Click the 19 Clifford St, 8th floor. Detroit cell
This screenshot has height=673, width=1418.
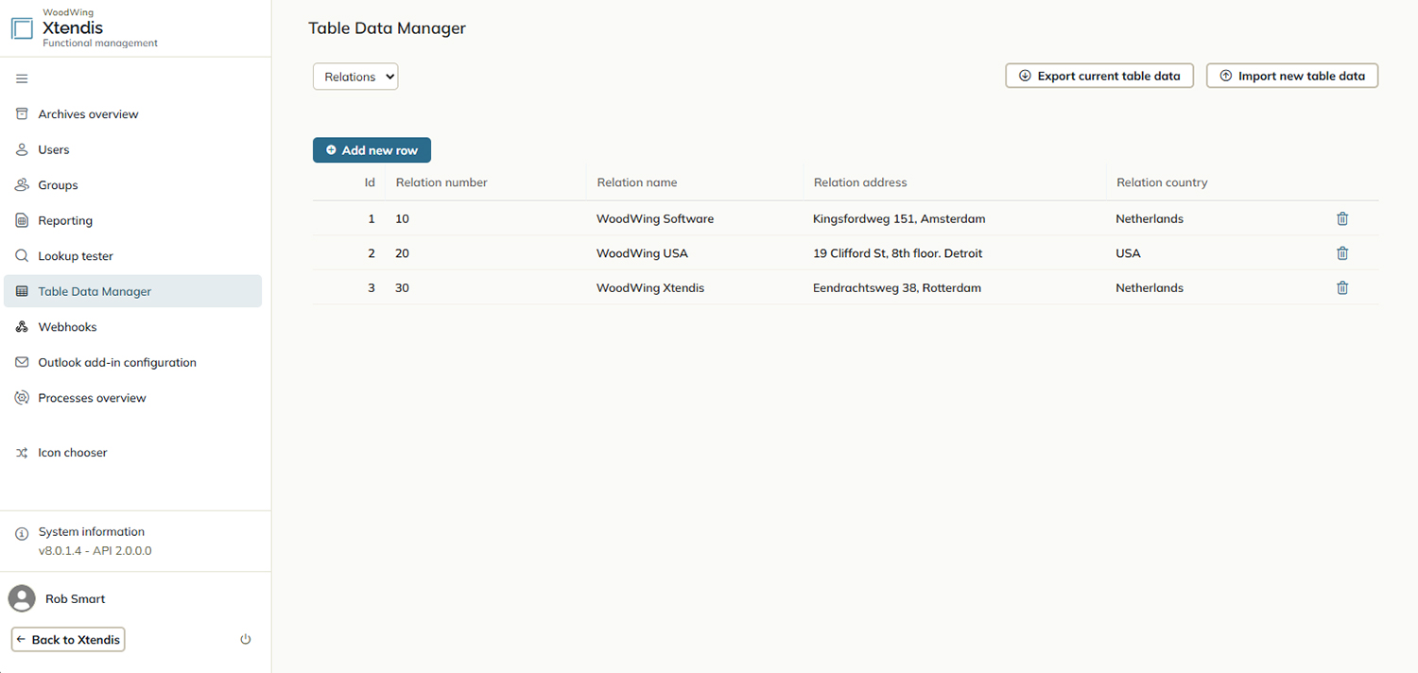pos(898,253)
